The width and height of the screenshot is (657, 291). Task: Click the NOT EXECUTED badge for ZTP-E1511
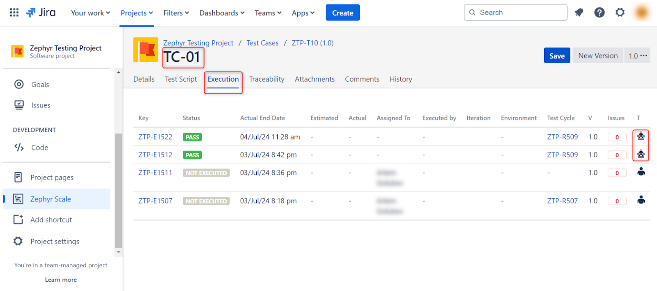click(x=206, y=173)
